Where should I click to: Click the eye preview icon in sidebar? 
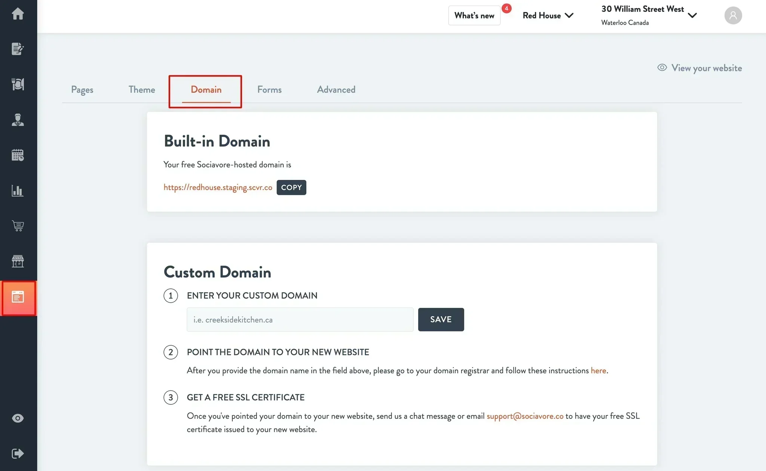tap(18, 418)
